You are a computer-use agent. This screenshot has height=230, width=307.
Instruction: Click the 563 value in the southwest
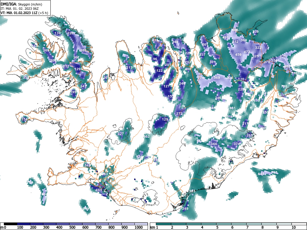[x=105, y=174]
